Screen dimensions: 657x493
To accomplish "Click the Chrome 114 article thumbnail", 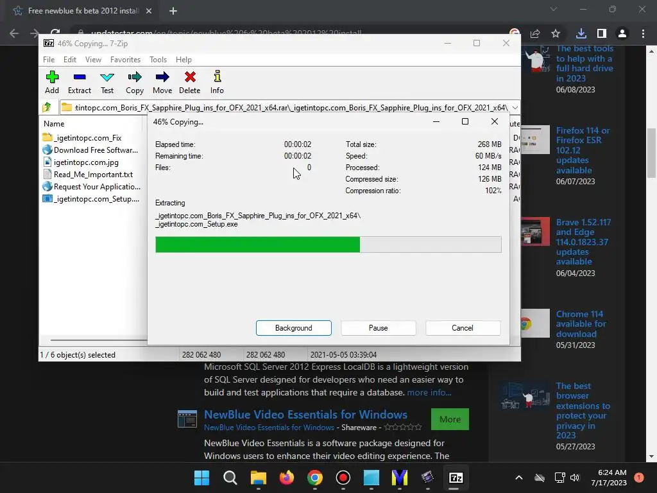I will pyautogui.click(x=535, y=324).
